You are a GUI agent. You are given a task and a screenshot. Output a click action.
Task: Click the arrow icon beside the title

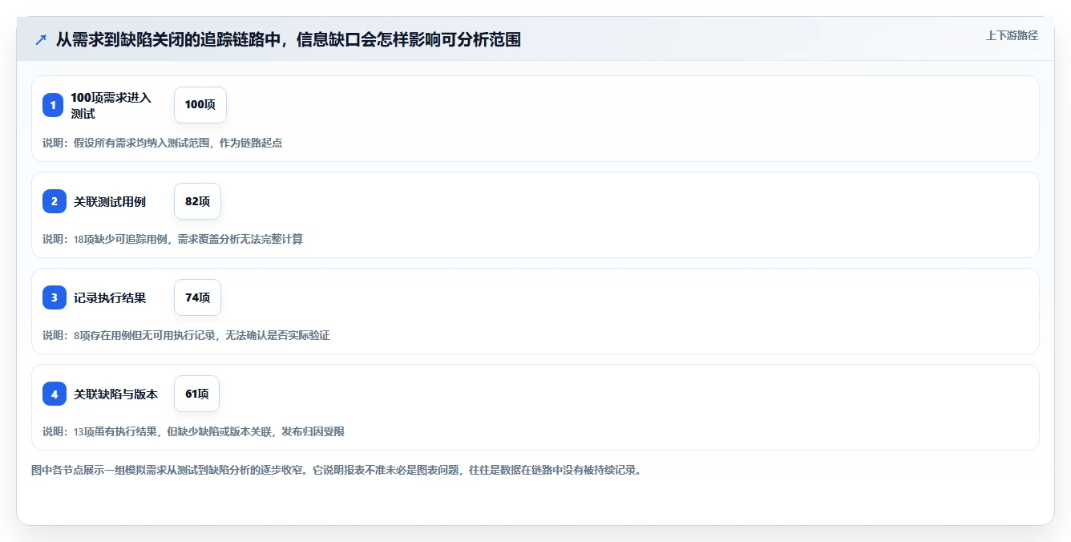coord(41,39)
